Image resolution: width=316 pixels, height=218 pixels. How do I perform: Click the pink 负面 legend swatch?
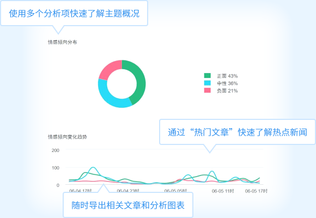click(208, 90)
